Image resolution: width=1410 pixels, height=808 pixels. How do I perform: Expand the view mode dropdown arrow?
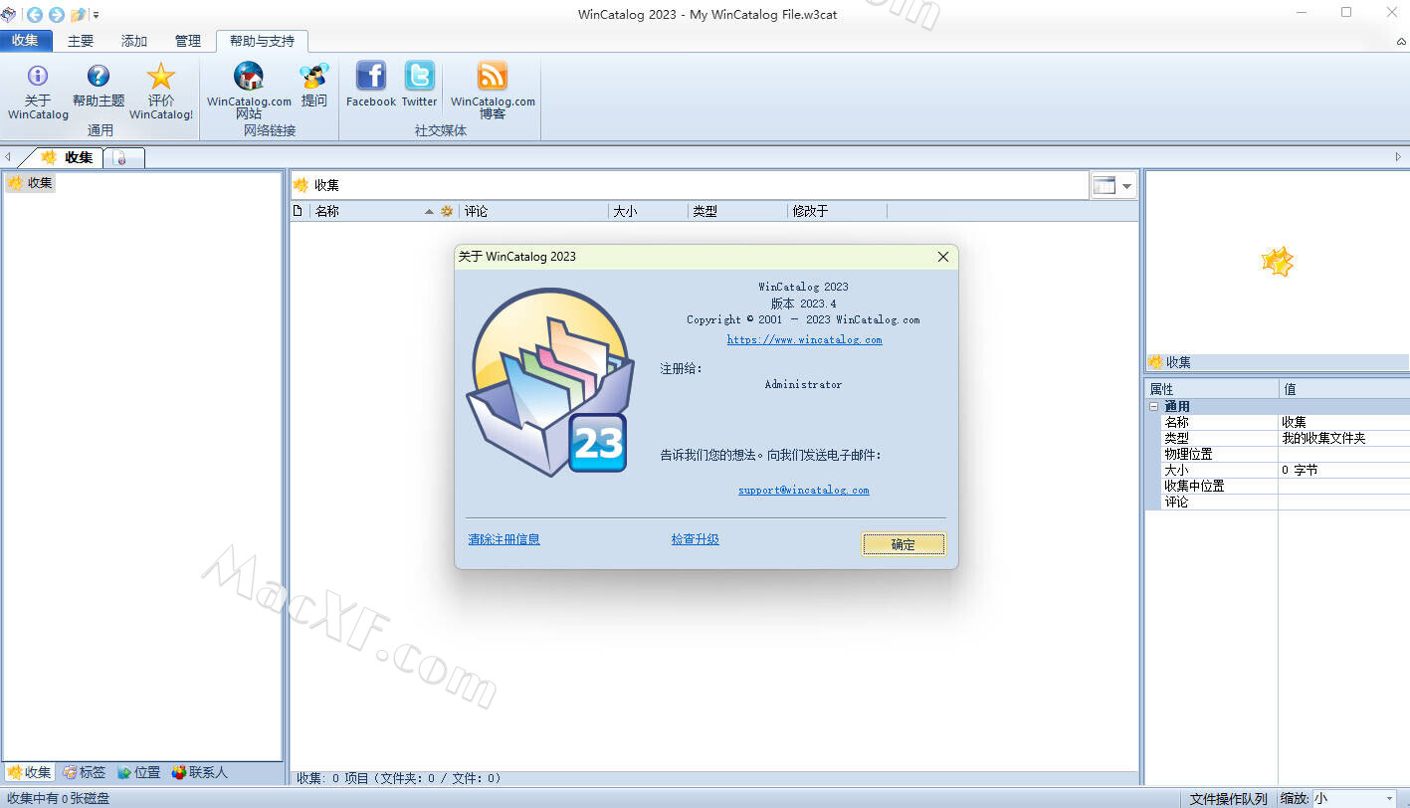(1127, 186)
